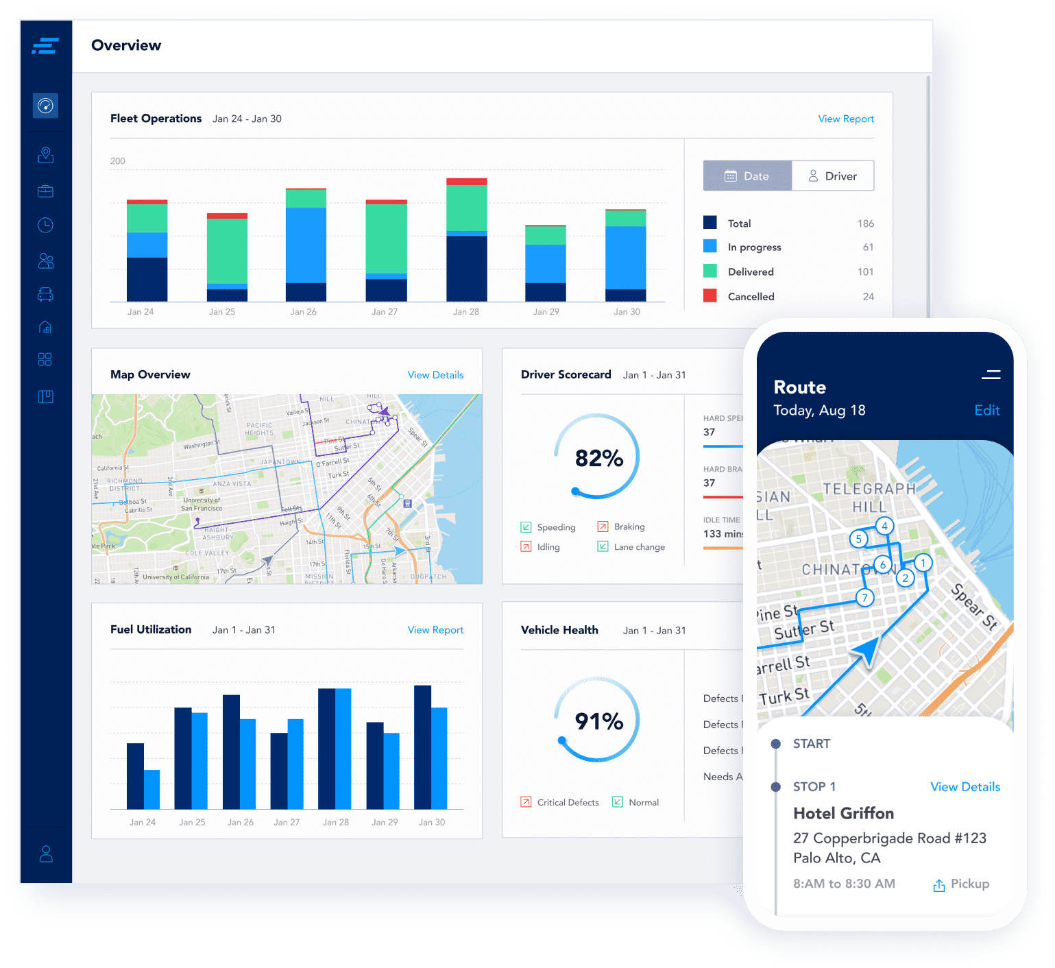The height and width of the screenshot is (968, 1055).
Task: Click the Needs A… row in Vehicle Health
Action: point(723,777)
